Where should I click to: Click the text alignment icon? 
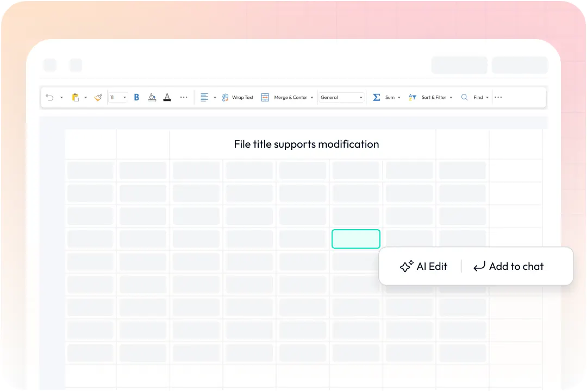(x=204, y=98)
